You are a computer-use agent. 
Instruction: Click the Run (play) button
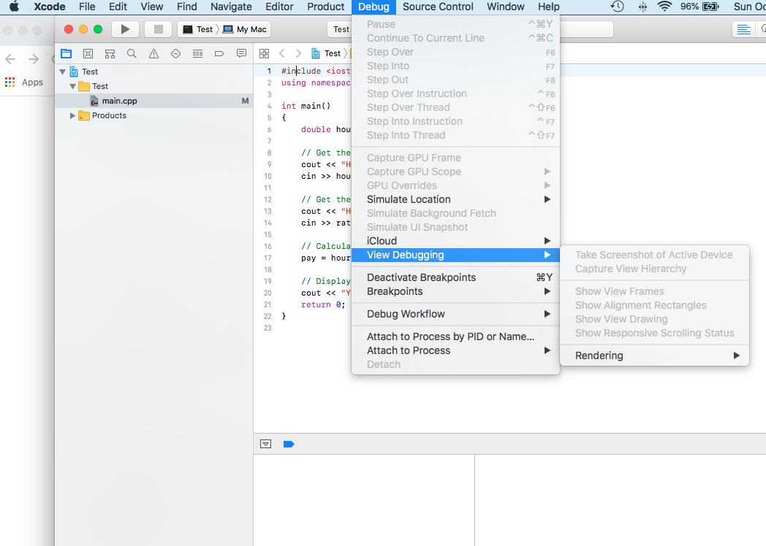pyautogui.click(x=125, y=29)
